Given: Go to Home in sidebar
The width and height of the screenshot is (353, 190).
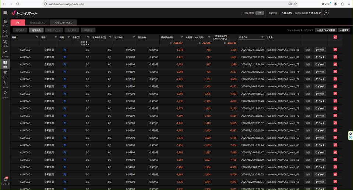Looking at the screenshot, I should click(x=5, y=23).
